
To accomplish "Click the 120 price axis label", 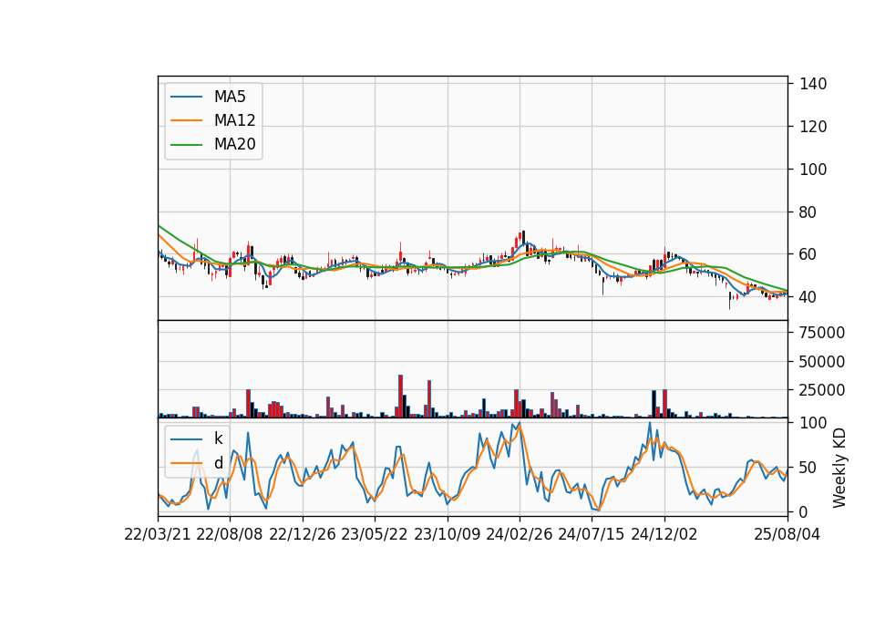I will pos(813,127).
